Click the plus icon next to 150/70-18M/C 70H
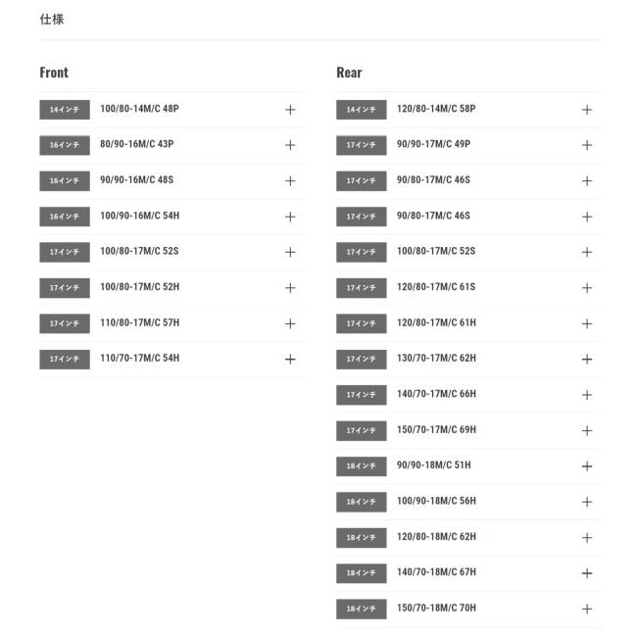Image resolution: width=637 pixels, height=637 pixels. tap(587, 609)
